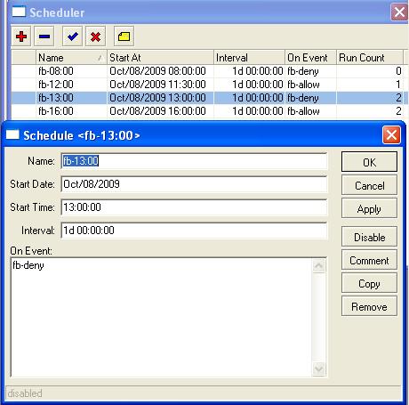Click inside the On Event text area
The height and width of the screenshot is (405, 409).
click(x=162, y=317)
